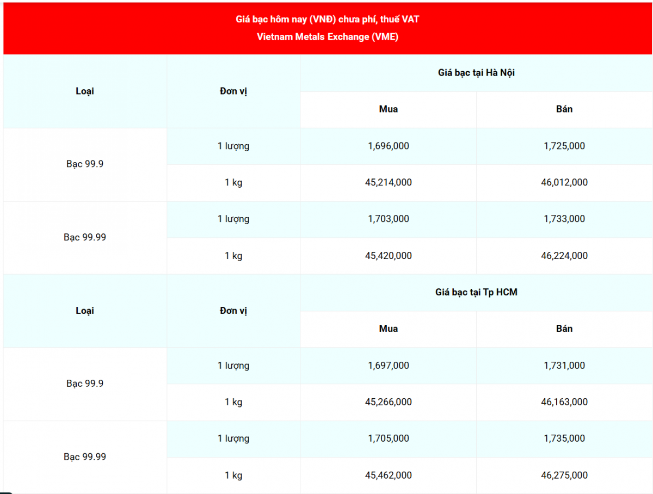Click the 45,214,000 price value

click(389, 182)
